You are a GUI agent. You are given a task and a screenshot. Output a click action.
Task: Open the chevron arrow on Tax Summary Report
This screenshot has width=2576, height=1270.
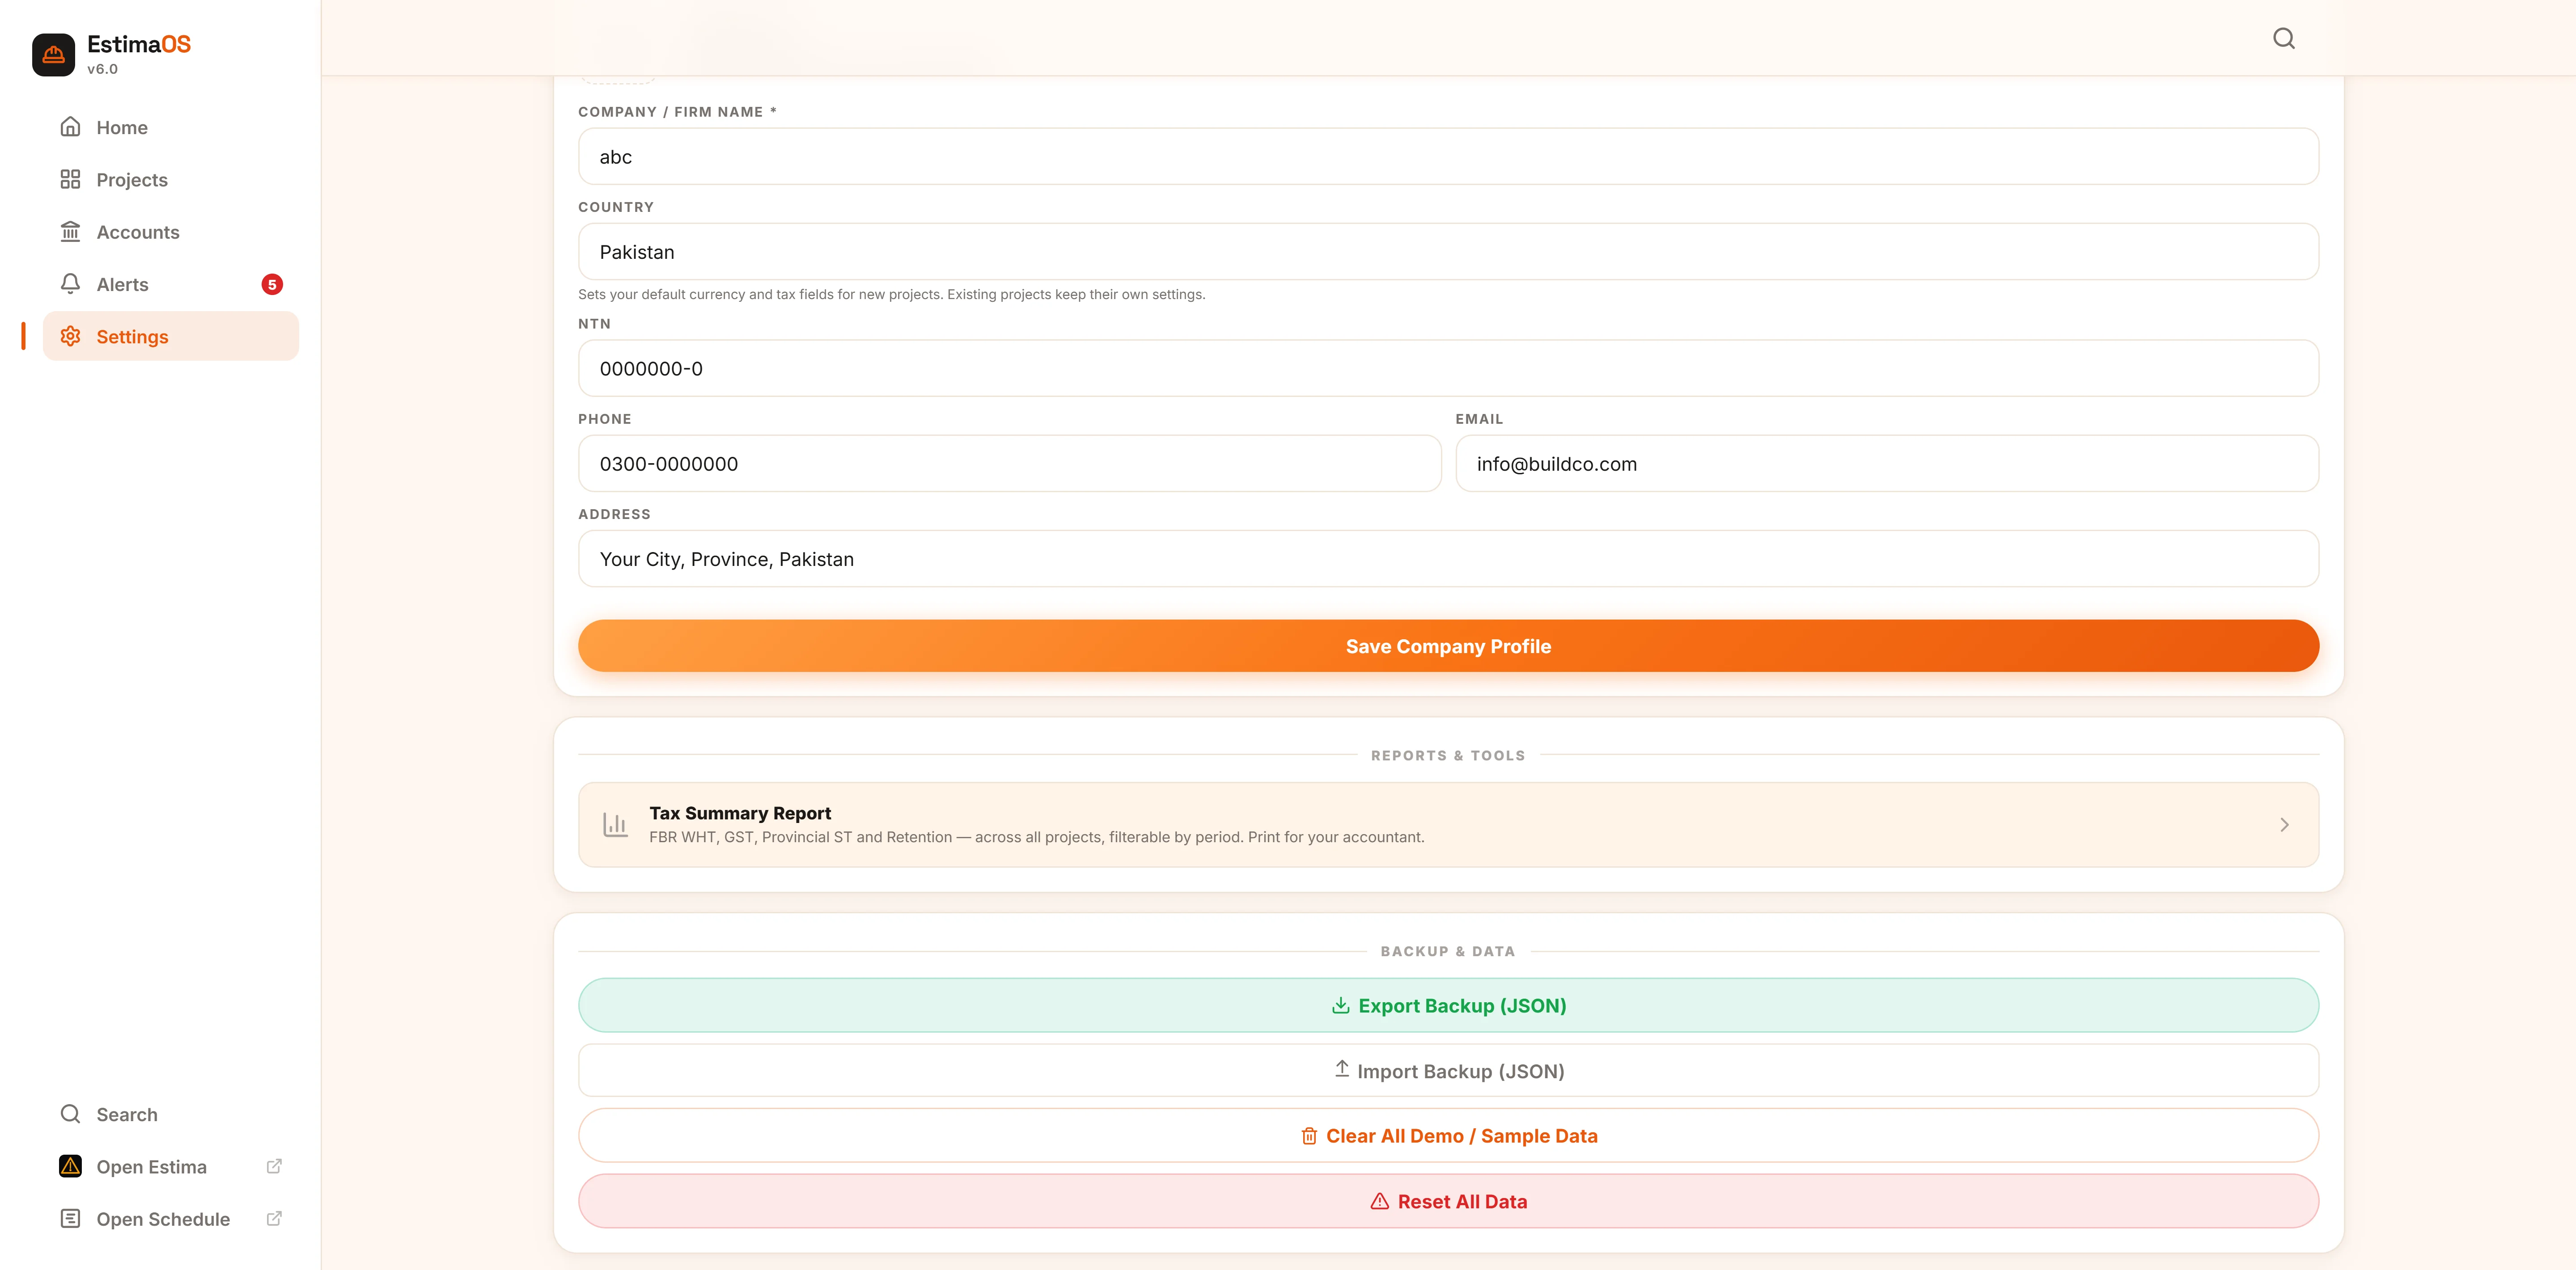pyautogui.click(x=2284, y=824)
